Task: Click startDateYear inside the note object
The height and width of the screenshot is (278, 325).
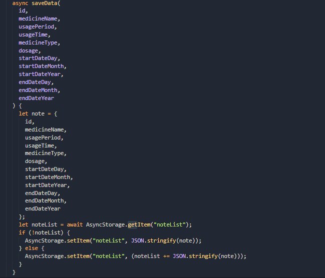Action: pos(46,185)
